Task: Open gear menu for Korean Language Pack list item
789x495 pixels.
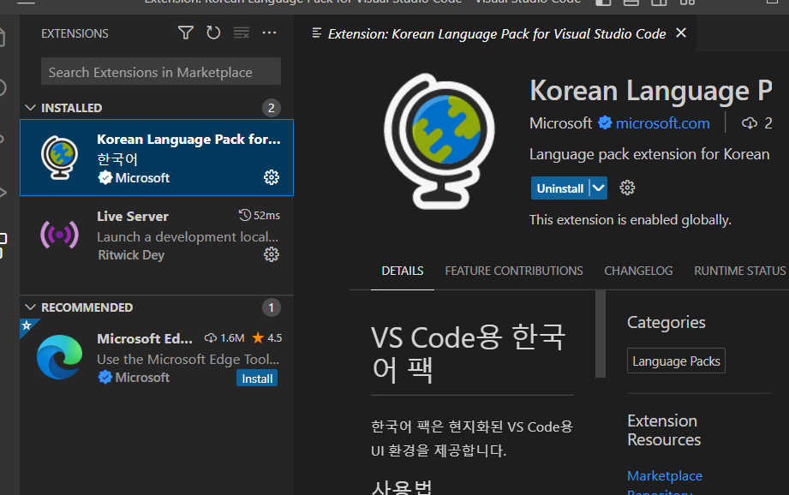Action: [272, 177]
